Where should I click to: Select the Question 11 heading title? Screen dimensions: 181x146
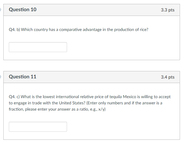[x=23, y=77]
